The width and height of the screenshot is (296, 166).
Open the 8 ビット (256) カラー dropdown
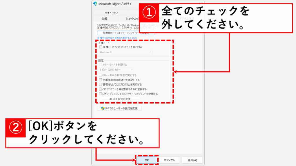[x=116, y=70]
